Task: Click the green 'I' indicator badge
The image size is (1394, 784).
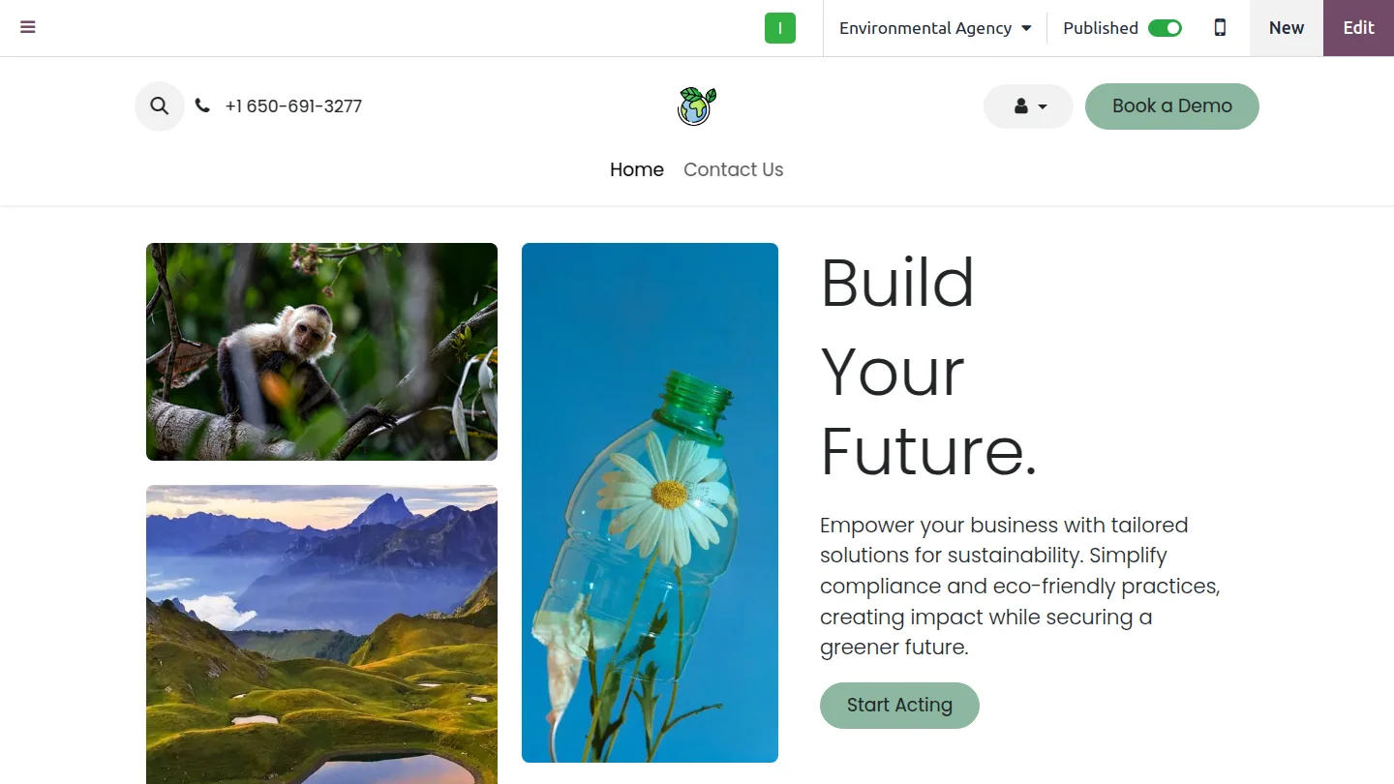Action: (x=780, y=28)
